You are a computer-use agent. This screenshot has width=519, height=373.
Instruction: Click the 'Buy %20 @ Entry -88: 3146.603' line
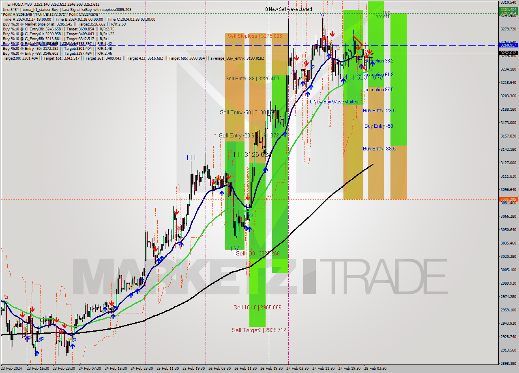click(58, 53)
